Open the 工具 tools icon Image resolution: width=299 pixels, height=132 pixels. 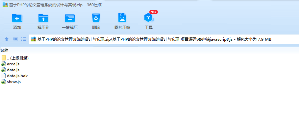(x=149, y=18)
